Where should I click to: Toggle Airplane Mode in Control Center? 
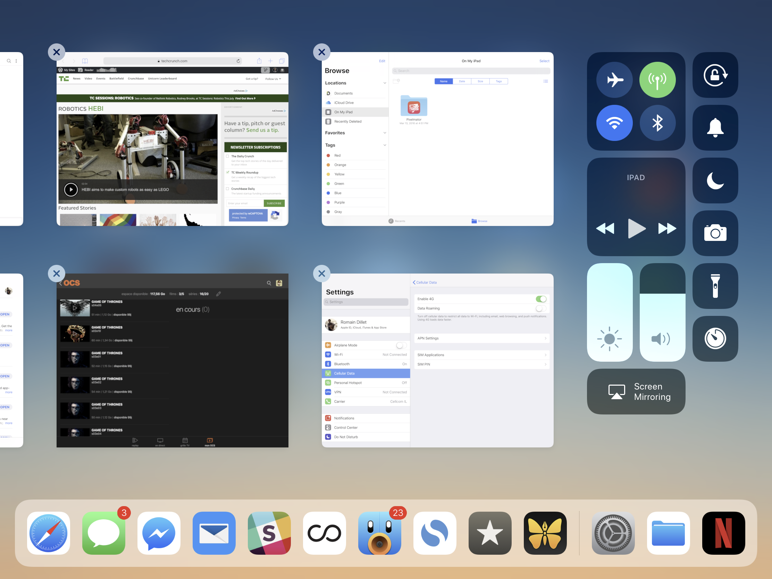point(614,80)
